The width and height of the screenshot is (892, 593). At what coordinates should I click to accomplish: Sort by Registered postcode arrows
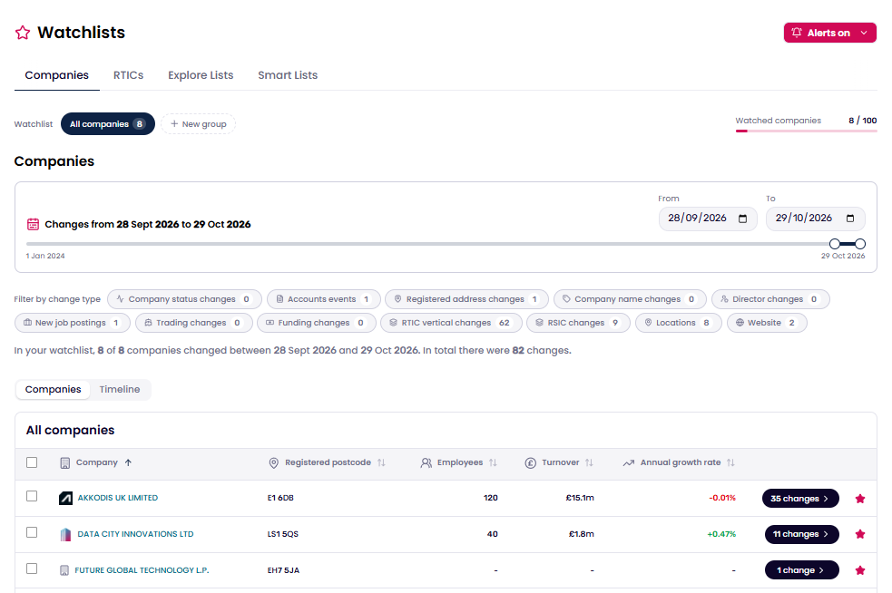click(381, 462)
